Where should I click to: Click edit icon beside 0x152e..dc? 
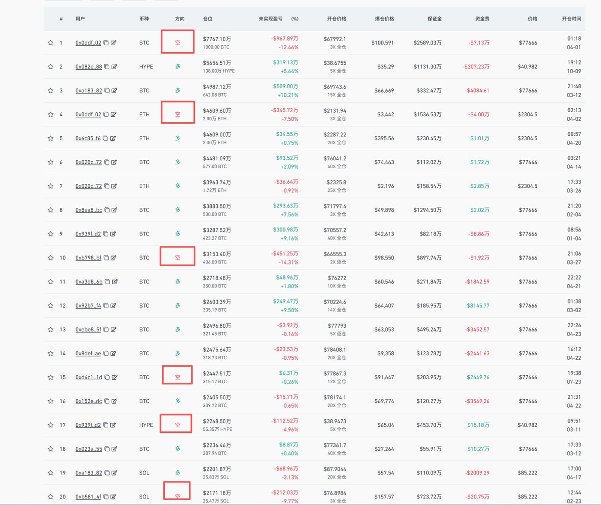(x=115, y=401)
